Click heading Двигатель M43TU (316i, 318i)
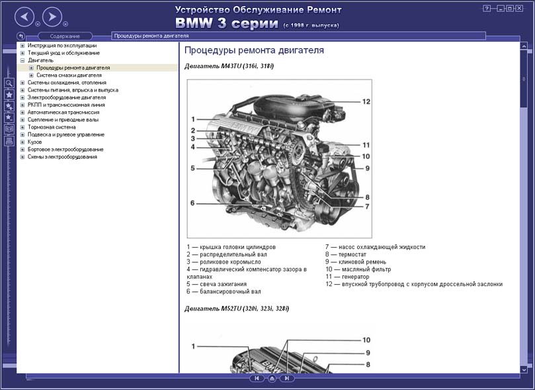This screenshot has width=535, height=390. 229,66
